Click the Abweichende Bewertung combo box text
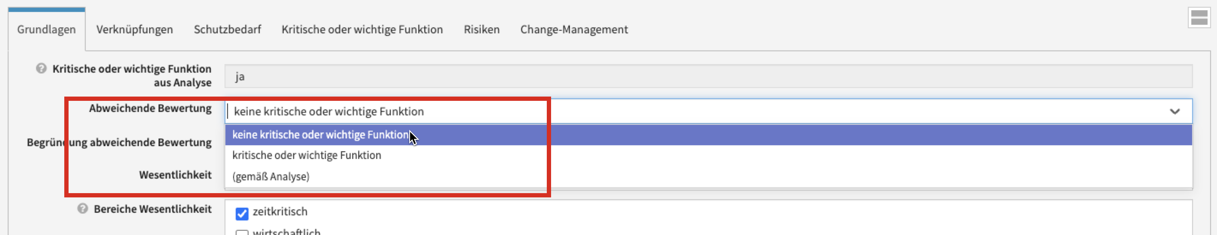This screenshot has height=235, width=1217. 329,112
